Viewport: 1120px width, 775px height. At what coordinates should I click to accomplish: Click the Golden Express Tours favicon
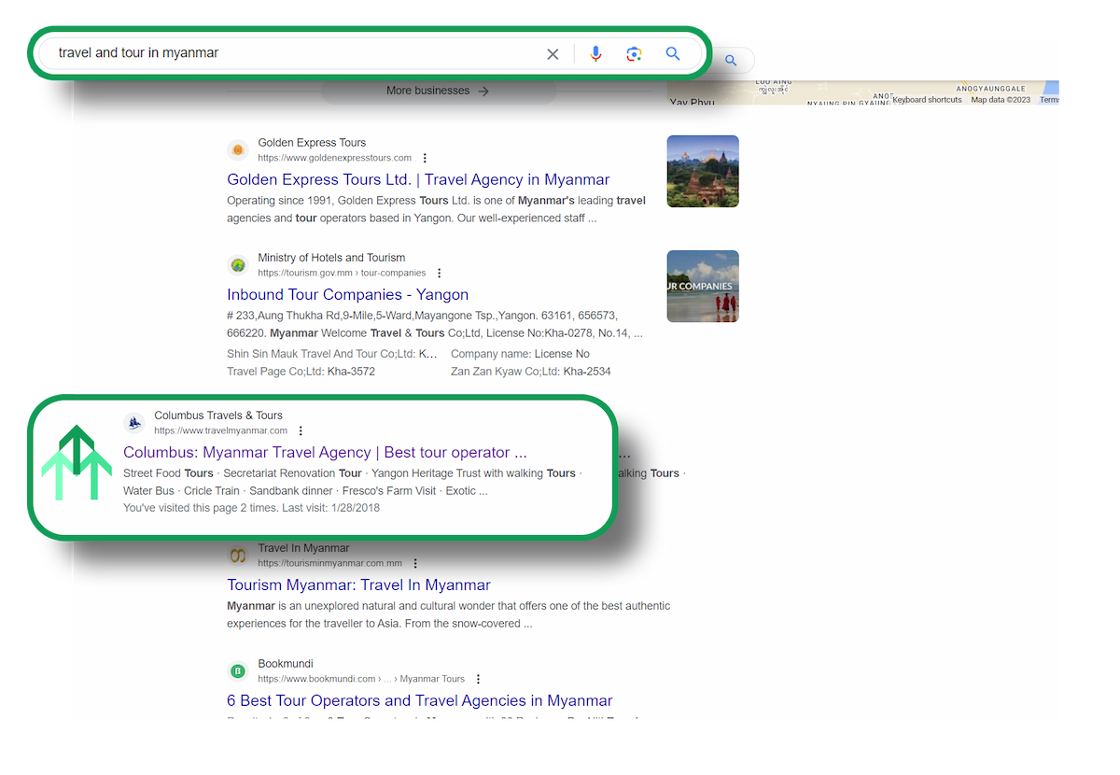point(238,149)
